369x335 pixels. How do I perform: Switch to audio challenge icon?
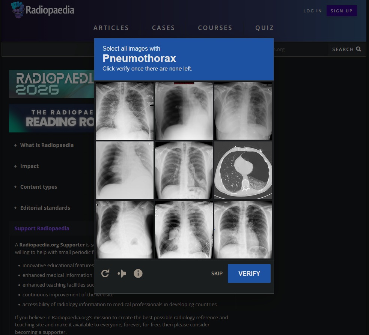click(122, 273)
